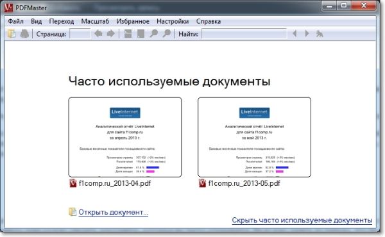The image size is (385, 237).
Task: Open file name f1comp.ru_2013-04.pdf
Action: 115,183
